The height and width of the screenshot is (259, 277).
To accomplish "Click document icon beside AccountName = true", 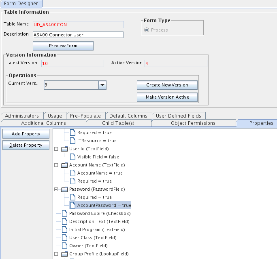I will coord(72,173).
